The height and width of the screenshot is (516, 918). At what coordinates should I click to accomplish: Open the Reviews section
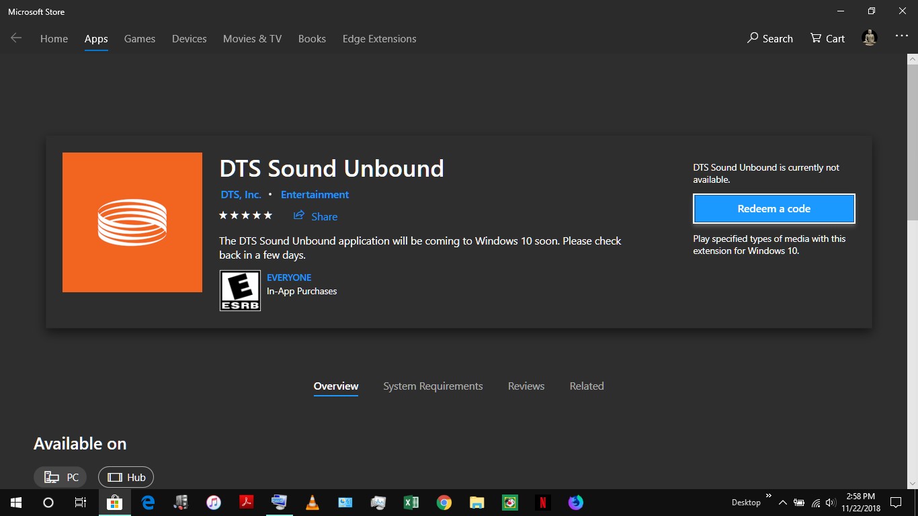coord(526,386)
